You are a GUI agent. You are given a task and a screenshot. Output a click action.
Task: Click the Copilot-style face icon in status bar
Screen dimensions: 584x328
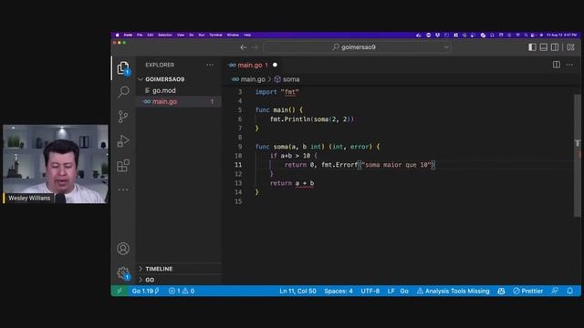tap(501, 291)
